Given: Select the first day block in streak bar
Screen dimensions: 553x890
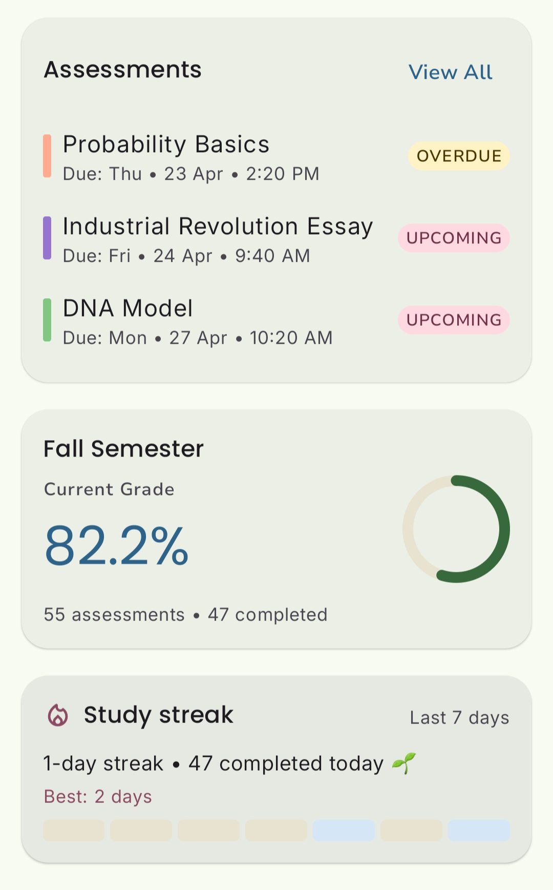Looking at the screenshot, I should pyautogui.click(x=74, y=830).
